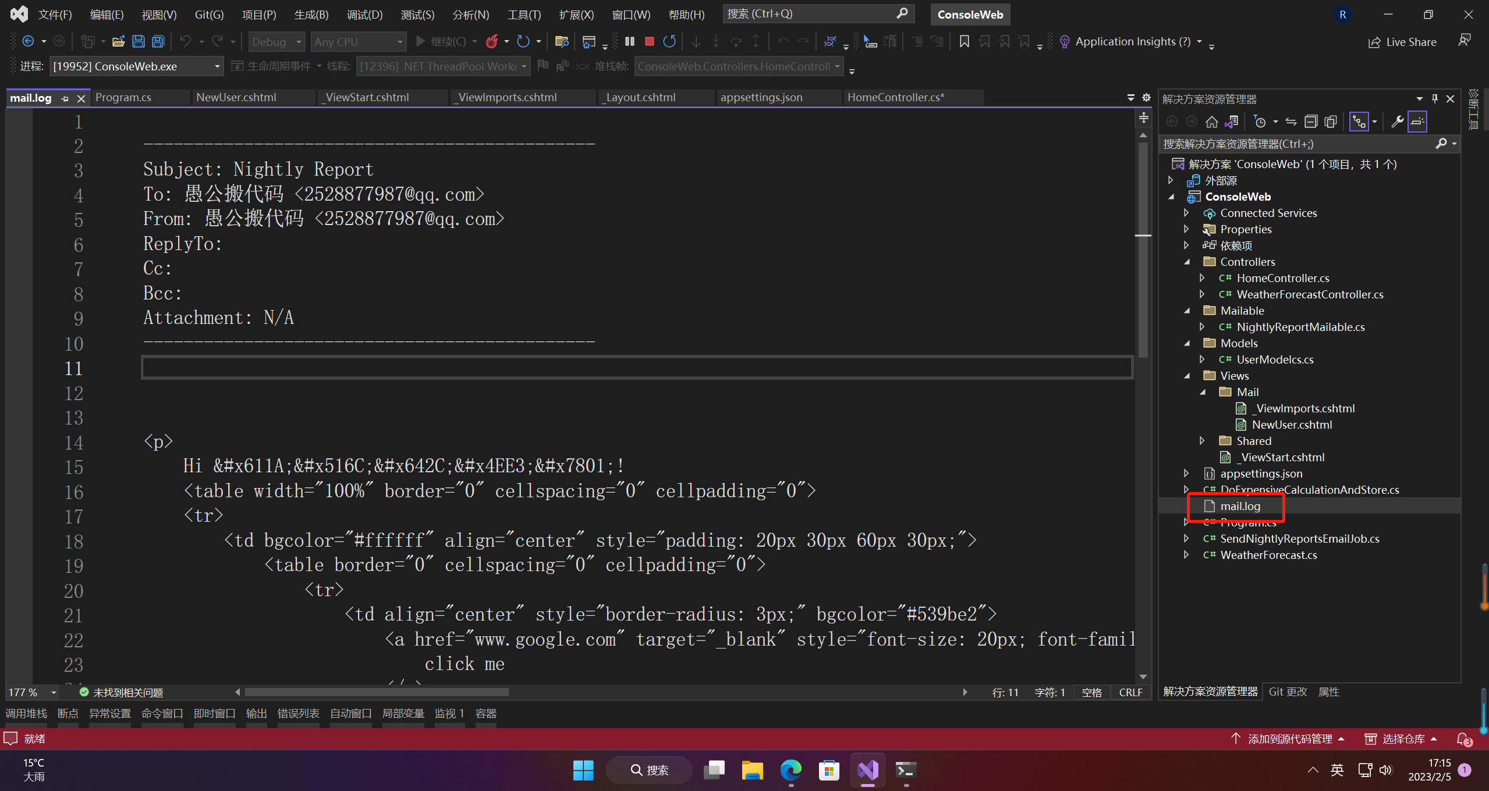Open the 调试(D) menu
Image resolution: width=1489 pixels, height=791 pixels.
click(x=364, y=15)
